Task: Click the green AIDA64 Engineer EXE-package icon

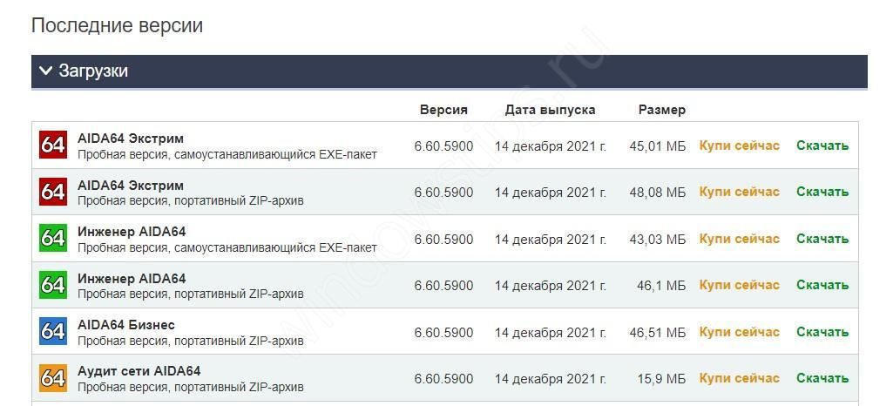Action: point(53,239)
